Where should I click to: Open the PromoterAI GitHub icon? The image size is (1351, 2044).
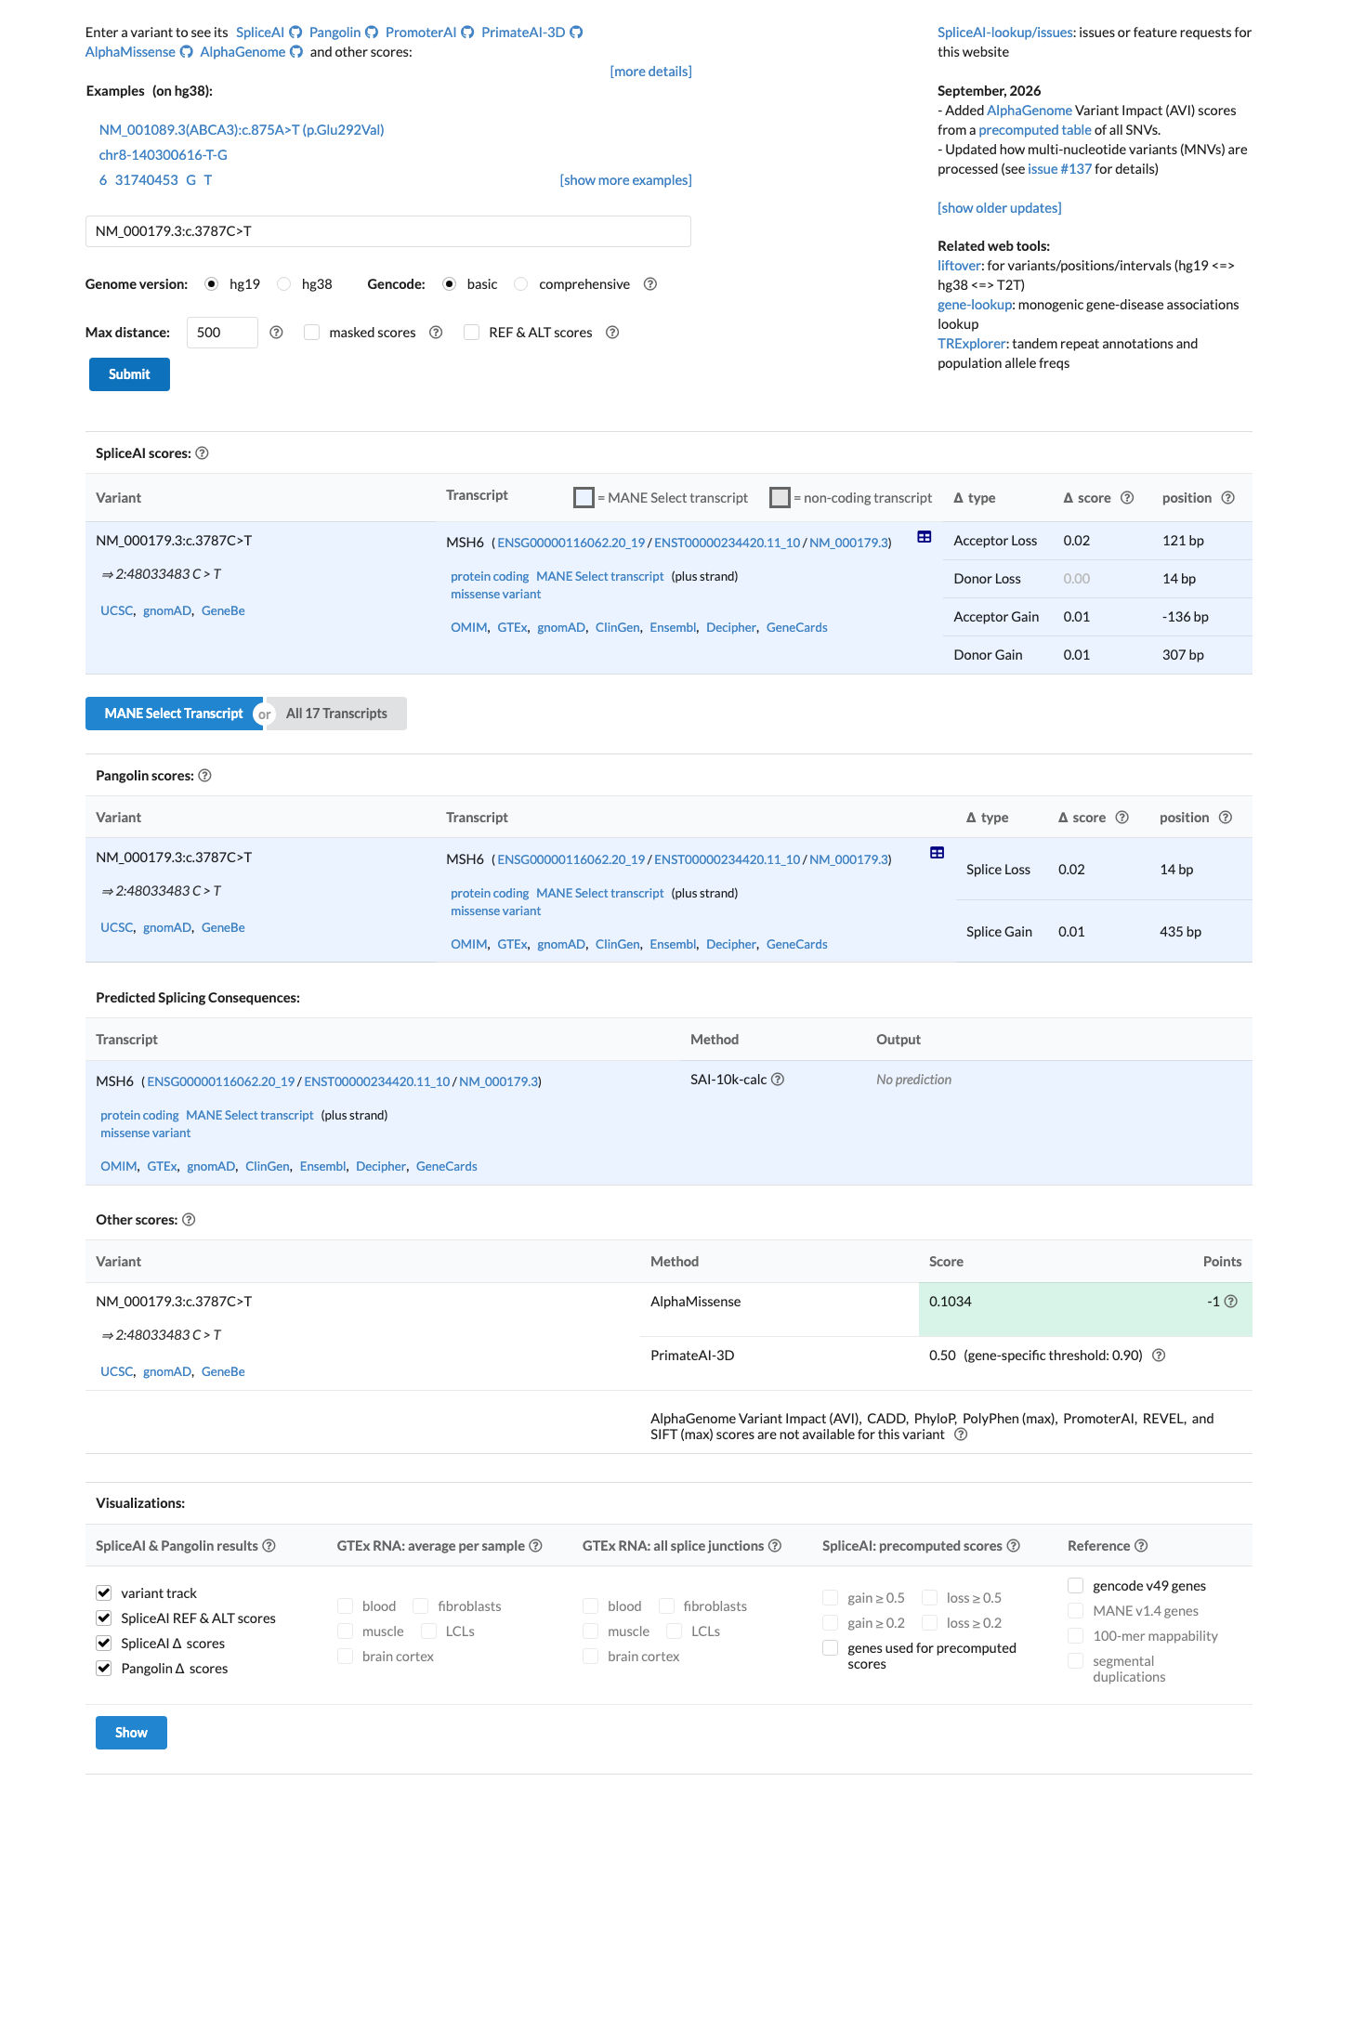467,33
